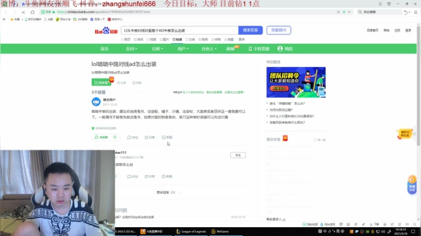The height and width of the screenshot is (236, 421).
Task: Open 首页 in the green navigation bar
Action: click(x=104, y=49)
